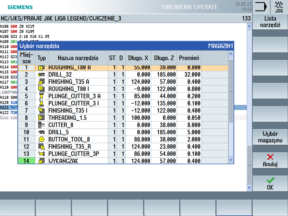
Task: Select tool name THREADING_1.5
Action: 67,118
